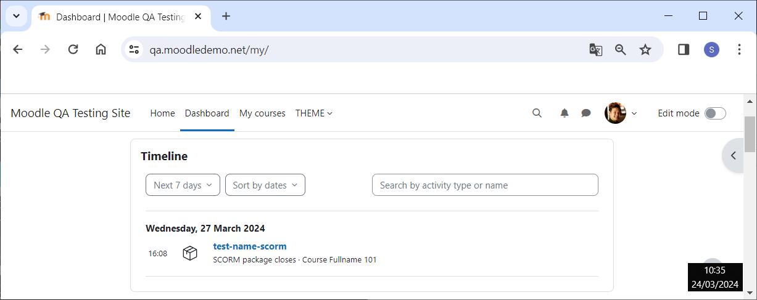Click the SCORM package cube icon

pyautogui.click(x=190, y=253)
